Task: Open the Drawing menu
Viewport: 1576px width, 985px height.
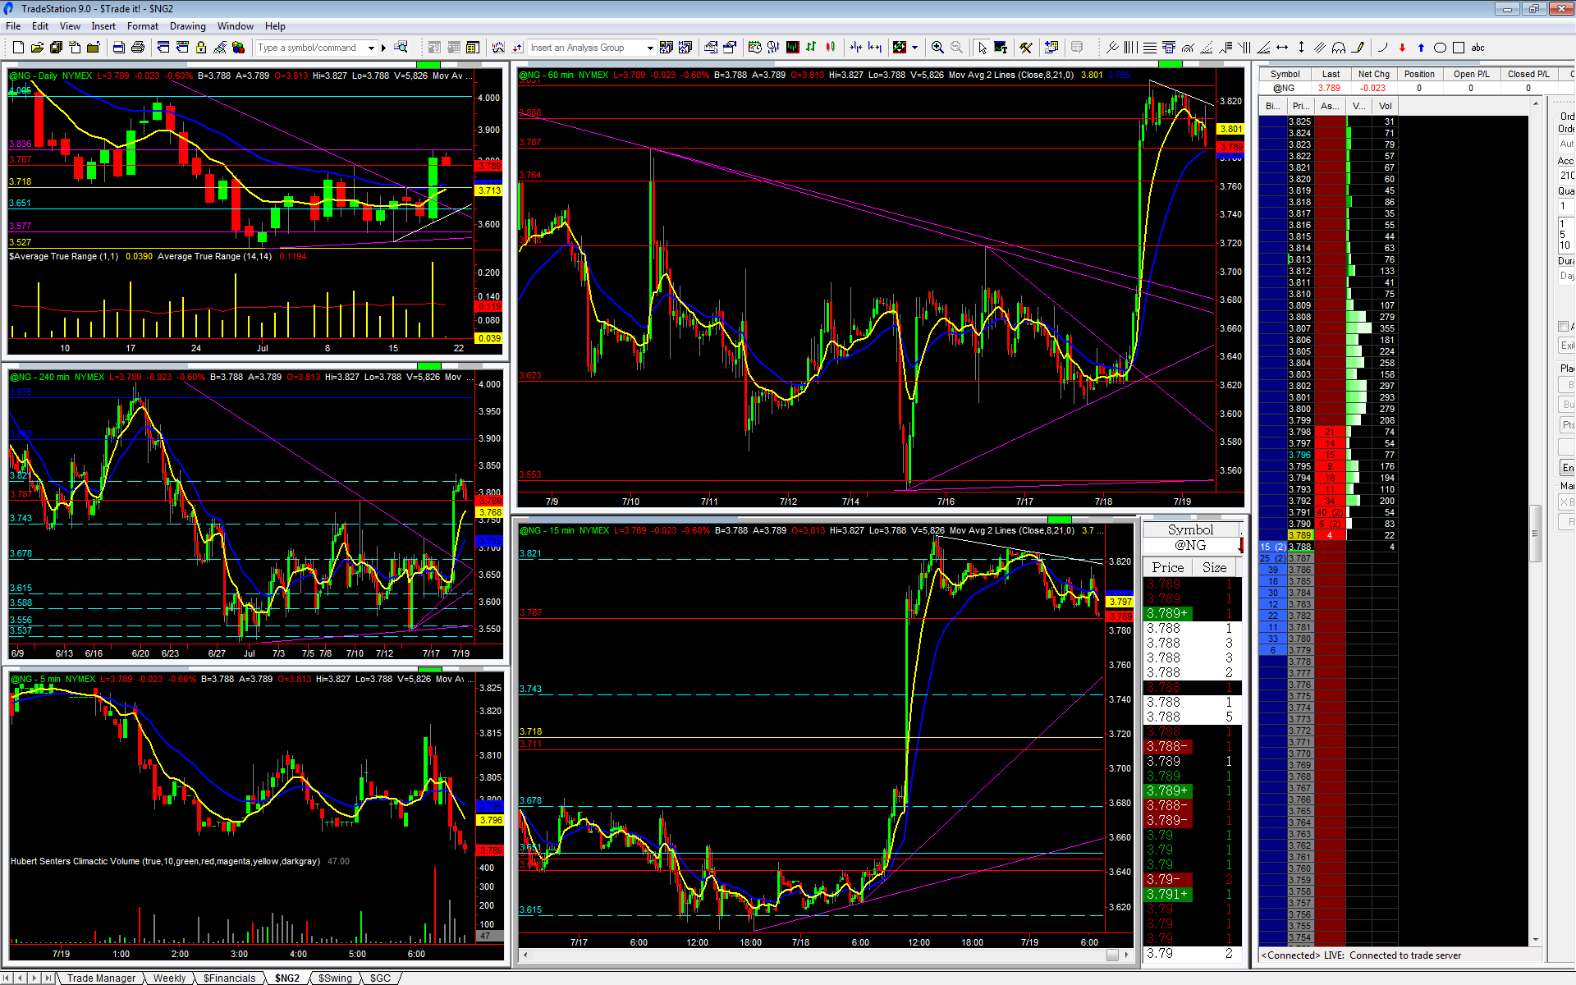Action: click(188, 26)
